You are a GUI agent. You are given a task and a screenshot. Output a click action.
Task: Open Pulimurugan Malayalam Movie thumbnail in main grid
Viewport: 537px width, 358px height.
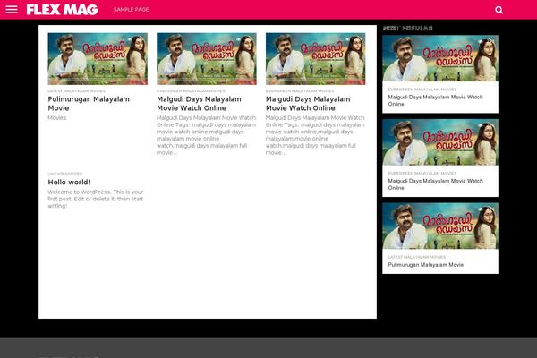coord(98,59)
